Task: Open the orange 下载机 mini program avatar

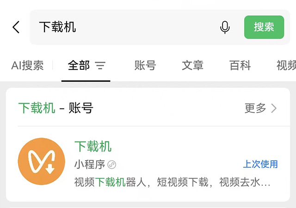Action: pos(42,161)
